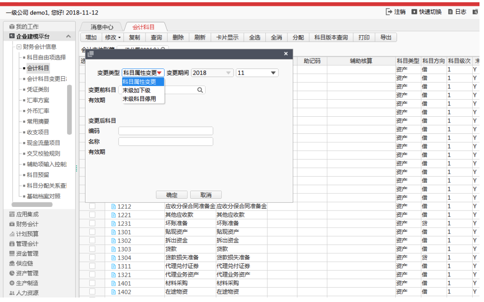Click into the 名称 input field
The width and height of the screenshot is (484, 302).
pos(166,142)
